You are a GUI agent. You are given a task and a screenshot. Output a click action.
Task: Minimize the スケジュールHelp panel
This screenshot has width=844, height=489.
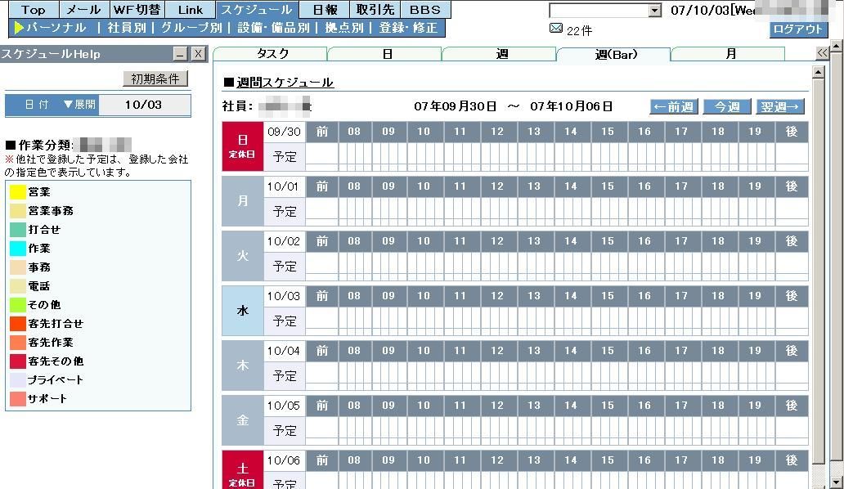click(180, 54)
